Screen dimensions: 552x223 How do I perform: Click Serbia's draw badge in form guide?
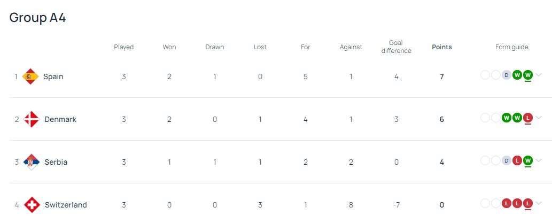click(507, 160)
